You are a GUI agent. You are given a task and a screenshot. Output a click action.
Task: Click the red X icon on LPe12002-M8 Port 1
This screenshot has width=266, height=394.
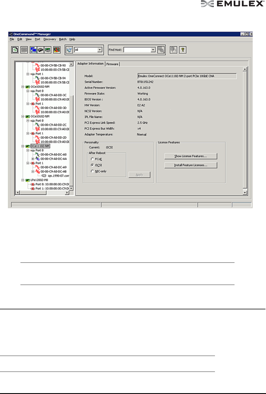point(33,189)
